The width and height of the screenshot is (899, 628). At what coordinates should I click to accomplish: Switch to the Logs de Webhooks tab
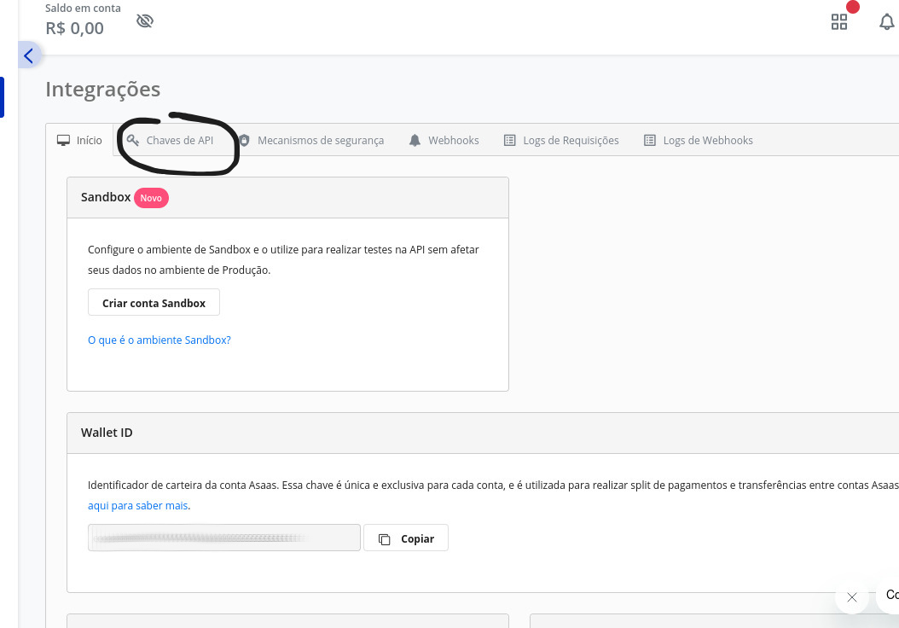(x=699, y=140)
